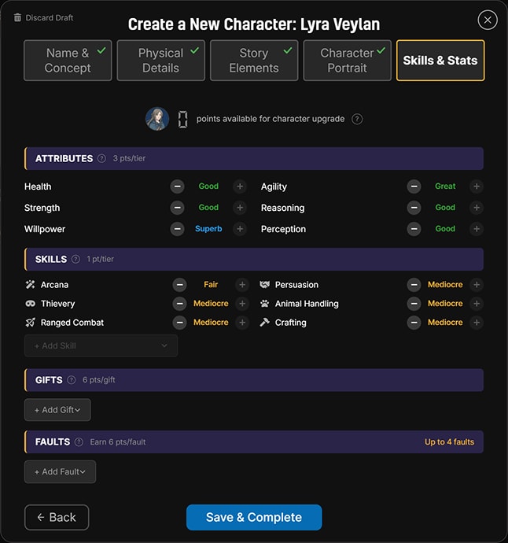This screenshot has height=543, width=508.
Task: Raise Willpower with plus button
Action: (x=240, y=229)
